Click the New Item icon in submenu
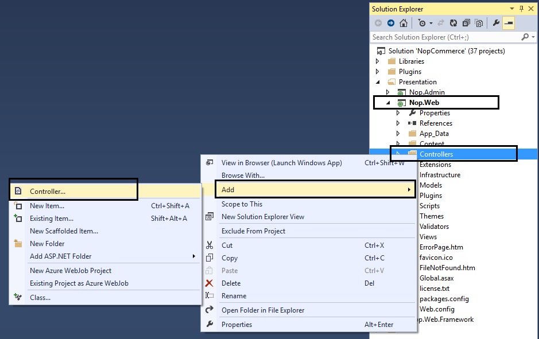Image resolution: width=539 pixels, height=339 pixels. click(x=18, y=206)
